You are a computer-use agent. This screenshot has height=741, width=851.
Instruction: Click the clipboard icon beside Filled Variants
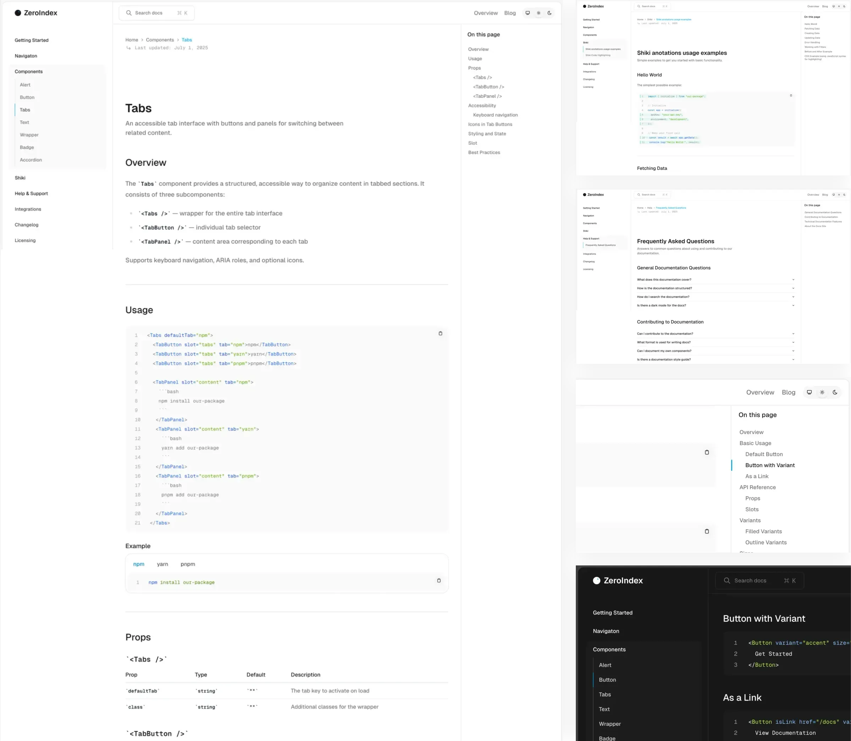coord(707,531)
